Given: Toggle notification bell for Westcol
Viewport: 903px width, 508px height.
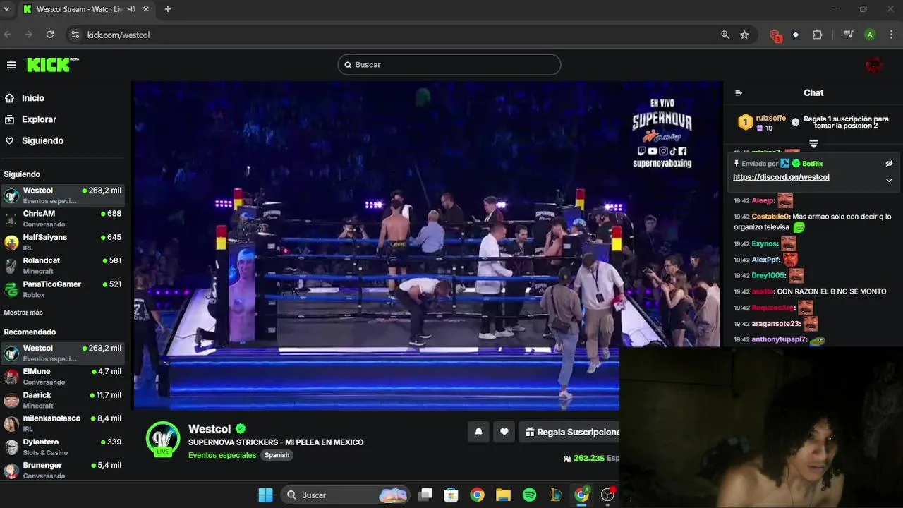Looking at the screenshot, I should [x=478, y=432].
